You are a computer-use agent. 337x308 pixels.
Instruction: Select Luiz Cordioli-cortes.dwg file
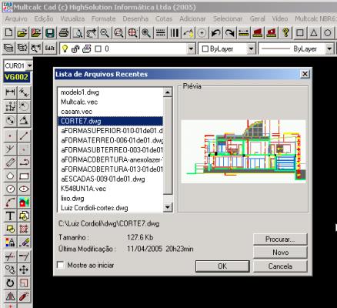coord(111,208)
